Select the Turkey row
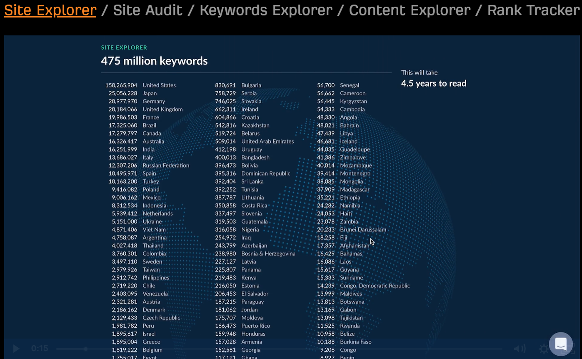582x359 pixels. [x=134, y=181]
